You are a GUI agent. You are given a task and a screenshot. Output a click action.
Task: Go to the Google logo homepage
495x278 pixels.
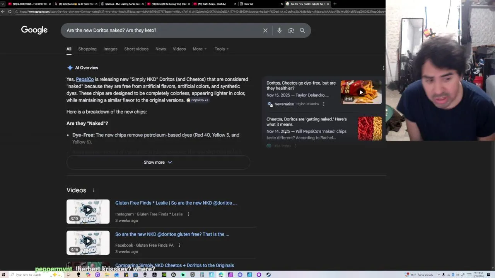pos(34,30)
